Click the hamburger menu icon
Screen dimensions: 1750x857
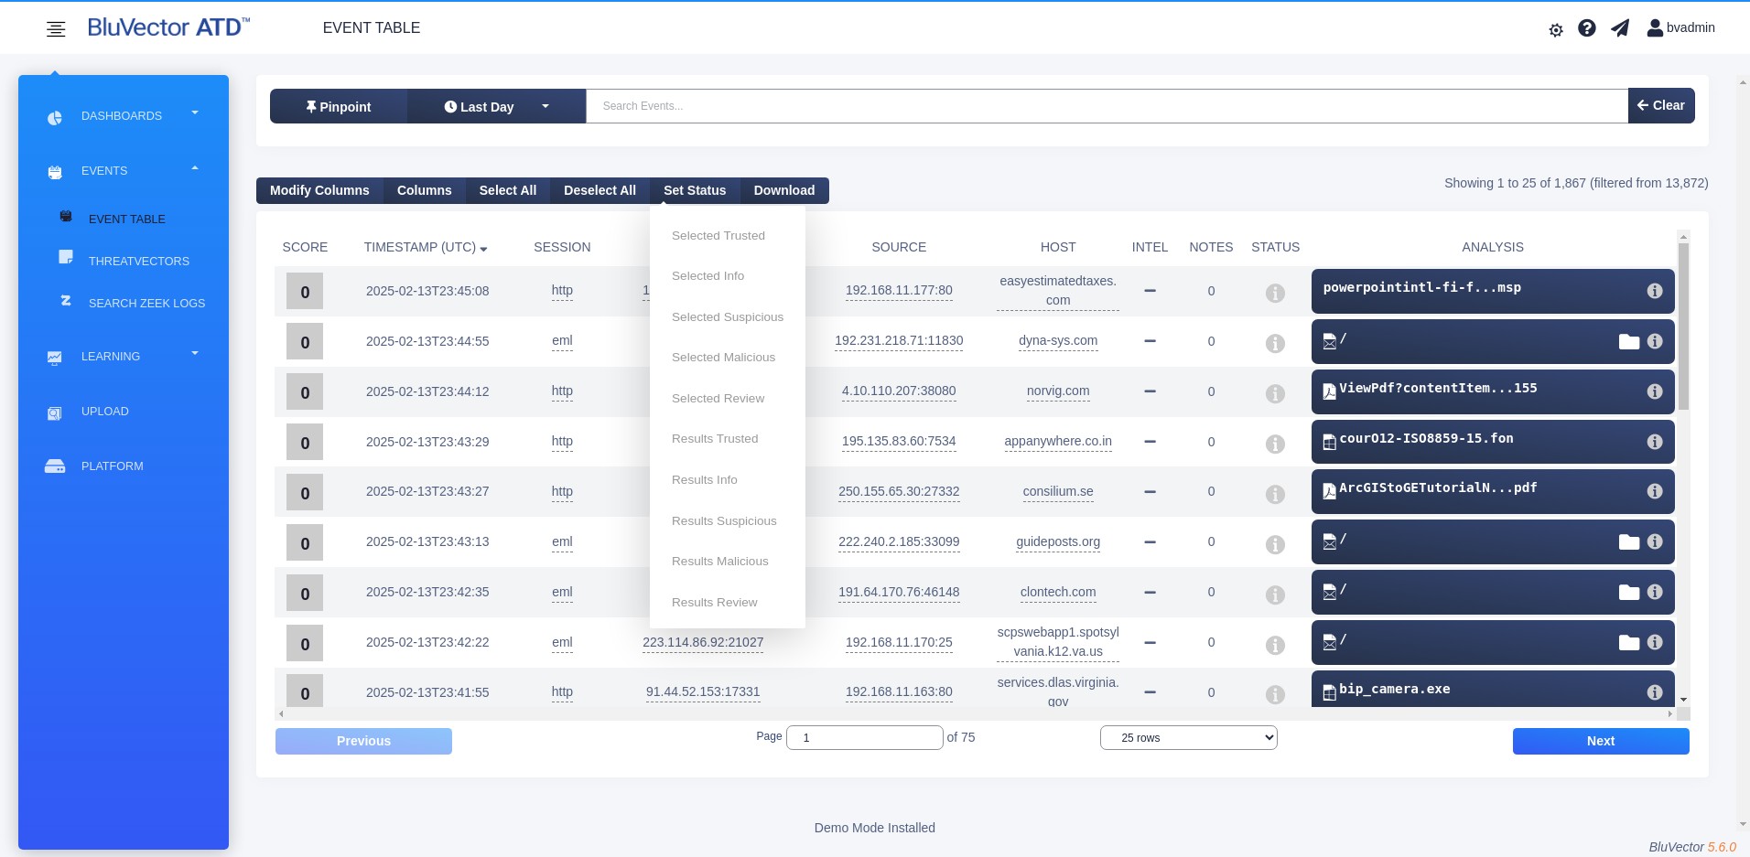pos(56,29)
